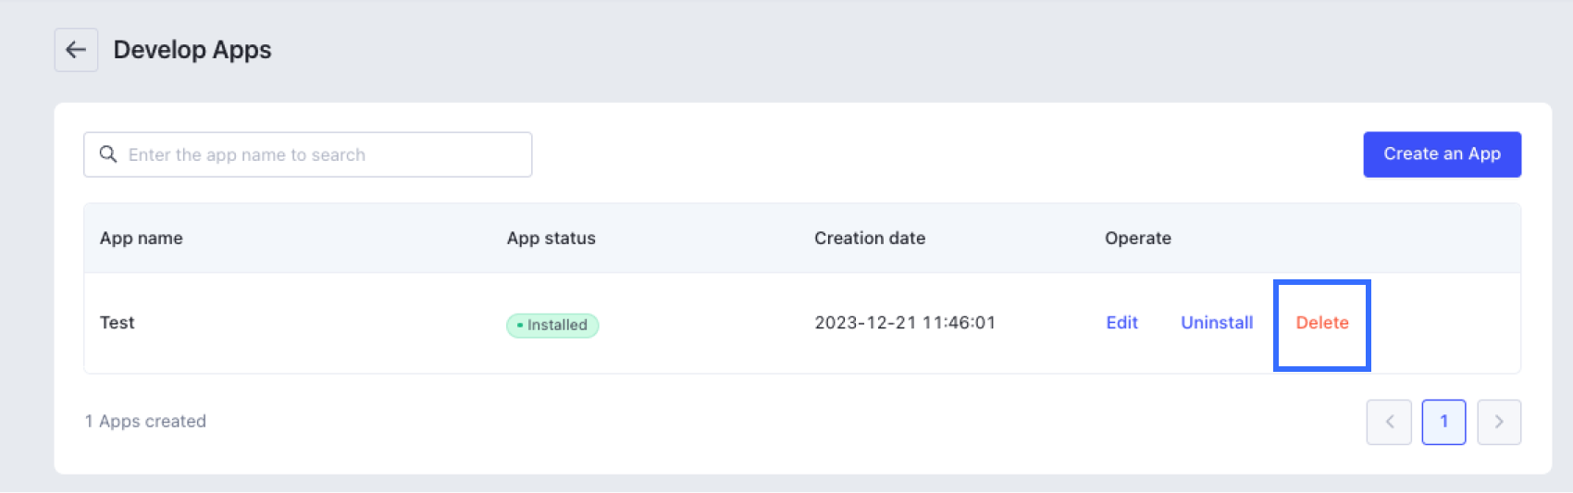Click the search magnifier icon

(108, 154)
